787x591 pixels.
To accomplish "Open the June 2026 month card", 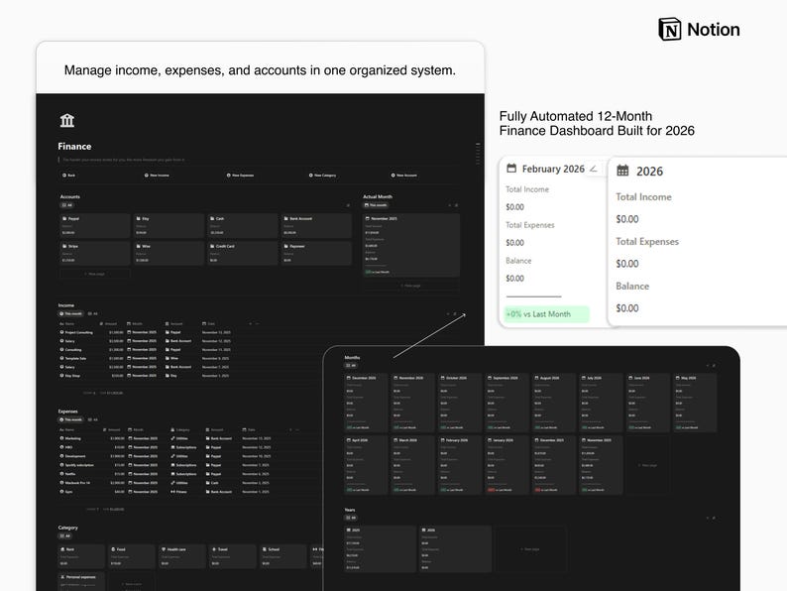I will point(648,403).
